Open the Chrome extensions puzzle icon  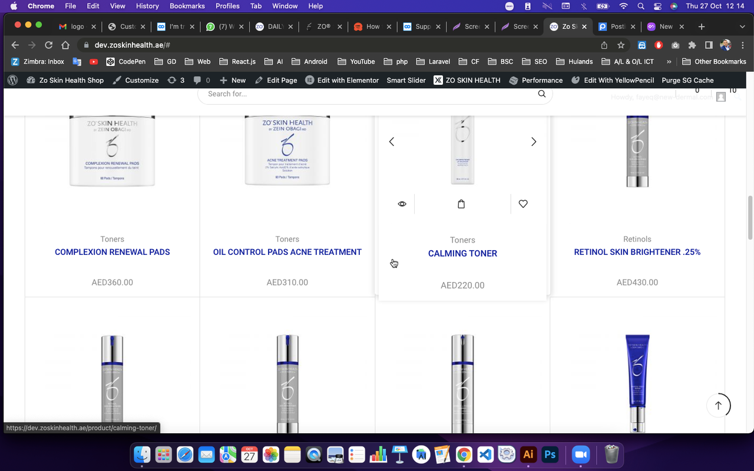[x=692, y=45]
